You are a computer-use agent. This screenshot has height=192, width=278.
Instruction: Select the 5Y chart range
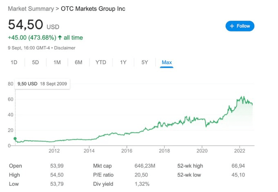[144, 63]
